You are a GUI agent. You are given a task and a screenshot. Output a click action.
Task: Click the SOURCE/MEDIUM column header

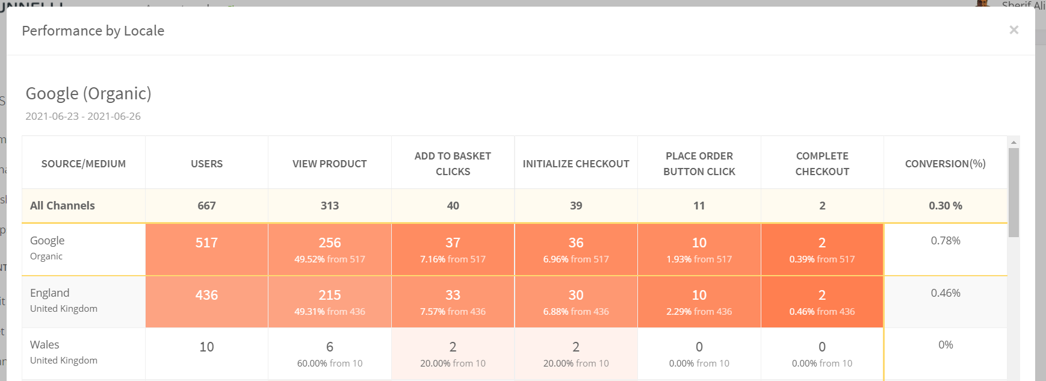coord(84,164)
